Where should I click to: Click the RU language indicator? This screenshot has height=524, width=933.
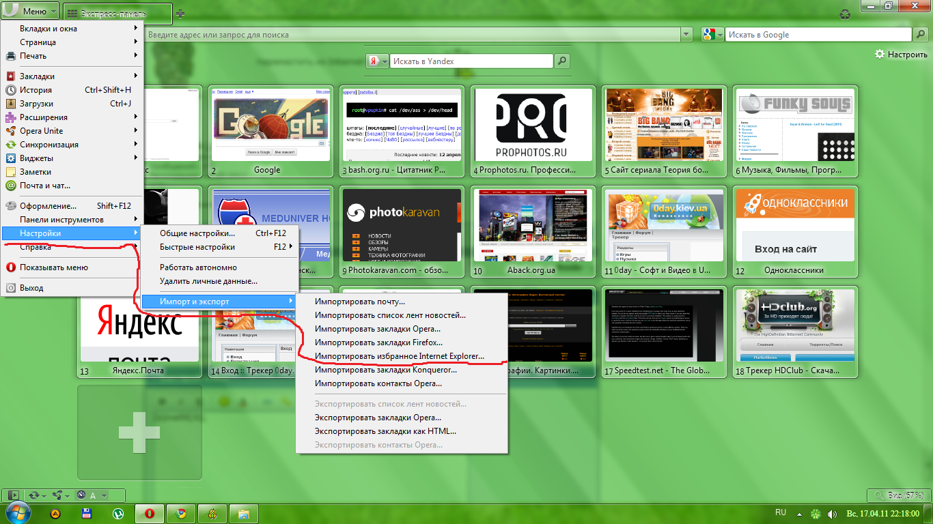(781, 512)
